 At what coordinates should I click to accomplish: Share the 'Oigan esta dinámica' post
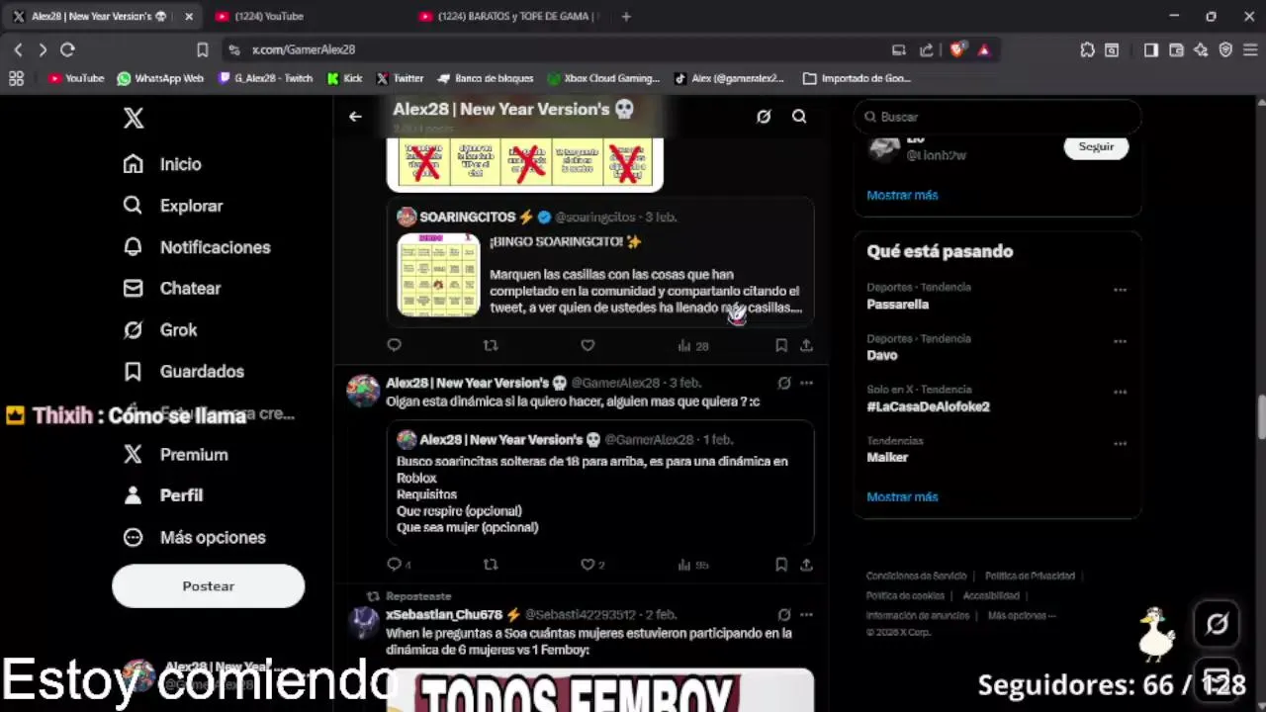[806, 565]
